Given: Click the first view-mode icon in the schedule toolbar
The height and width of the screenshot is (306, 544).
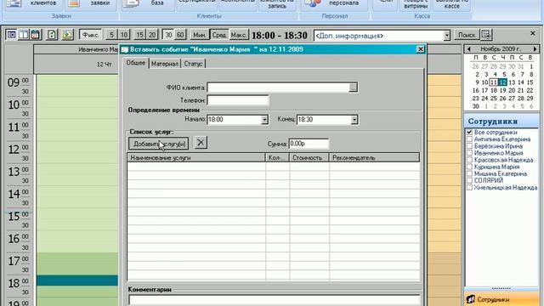Looking at the screenshot, I should click(11, 35).
